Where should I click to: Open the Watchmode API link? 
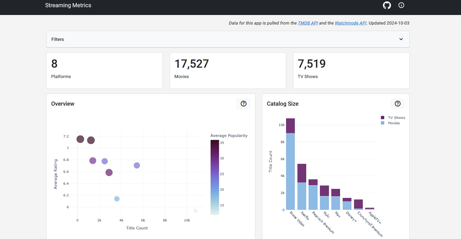350,23
